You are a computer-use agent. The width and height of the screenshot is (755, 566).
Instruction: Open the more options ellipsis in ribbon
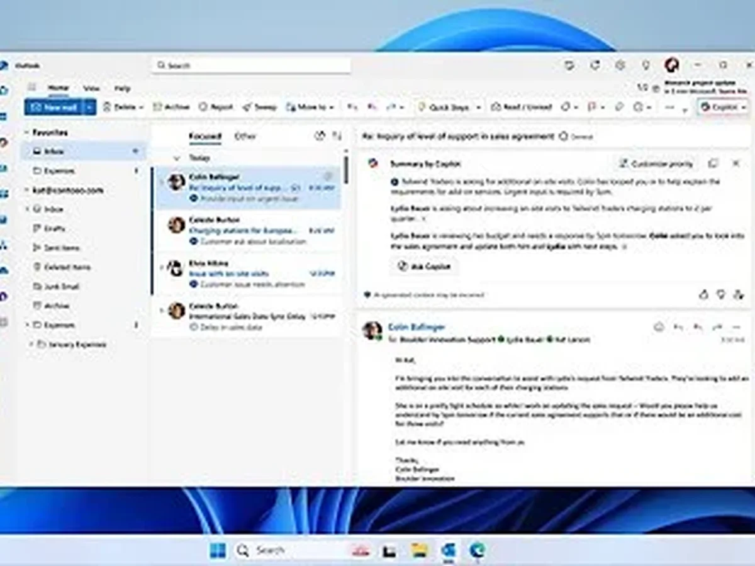pos(669,108)
